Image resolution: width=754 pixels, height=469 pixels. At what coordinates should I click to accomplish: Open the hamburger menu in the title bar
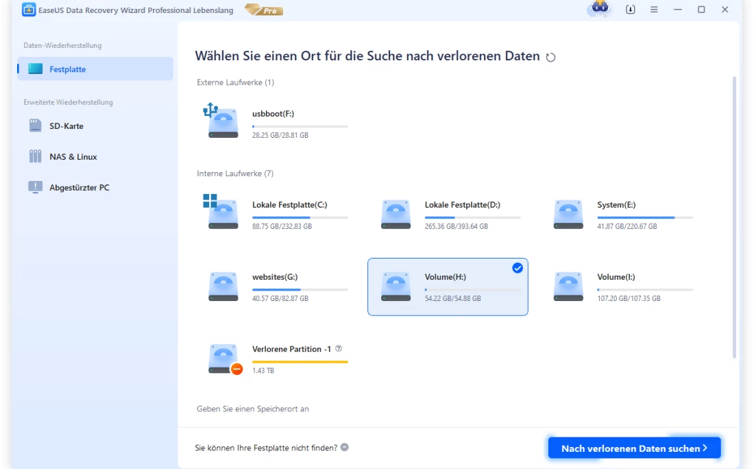click(654, 10)
